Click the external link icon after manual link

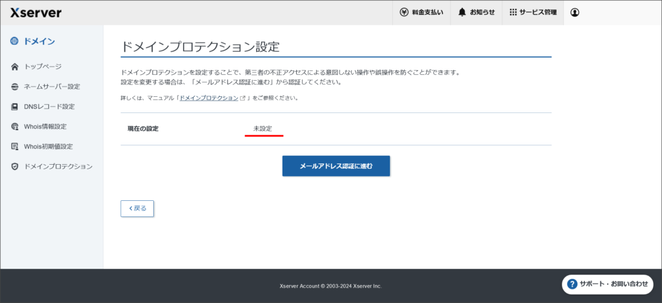243,98
